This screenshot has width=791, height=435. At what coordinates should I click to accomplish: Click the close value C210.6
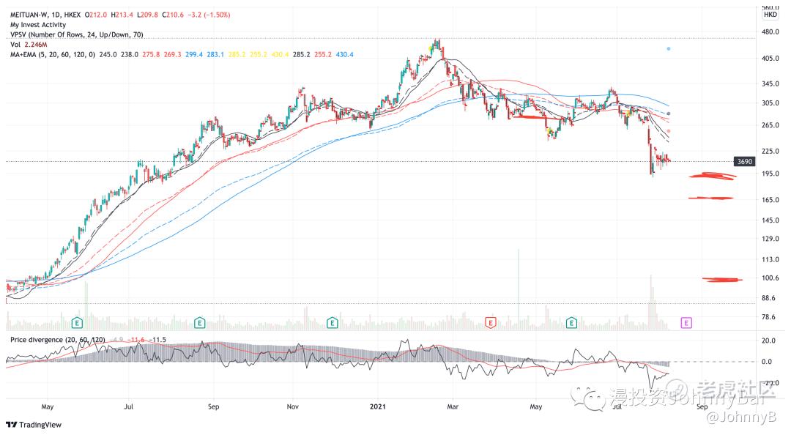pos(173,15)
